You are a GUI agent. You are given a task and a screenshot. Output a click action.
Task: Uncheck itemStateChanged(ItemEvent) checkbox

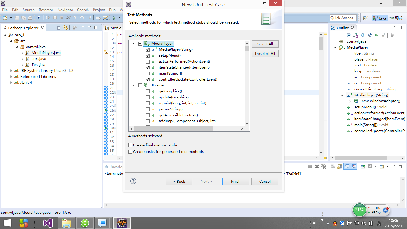(147, 67)
